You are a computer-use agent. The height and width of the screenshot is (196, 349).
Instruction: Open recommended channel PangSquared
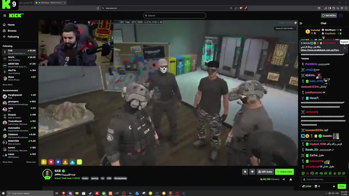[19, 96]
